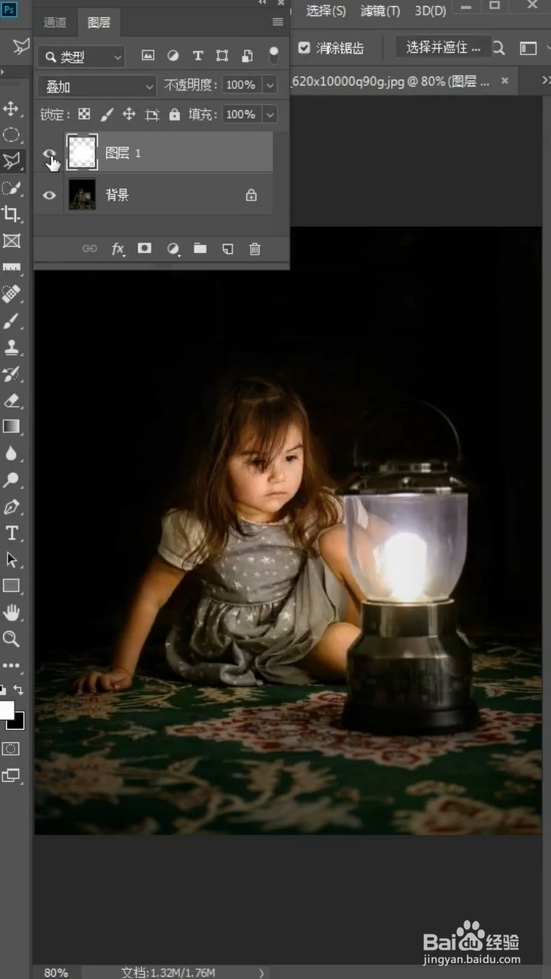Show more document tabs chevron
Screen dimensions: 551x979
546,80
